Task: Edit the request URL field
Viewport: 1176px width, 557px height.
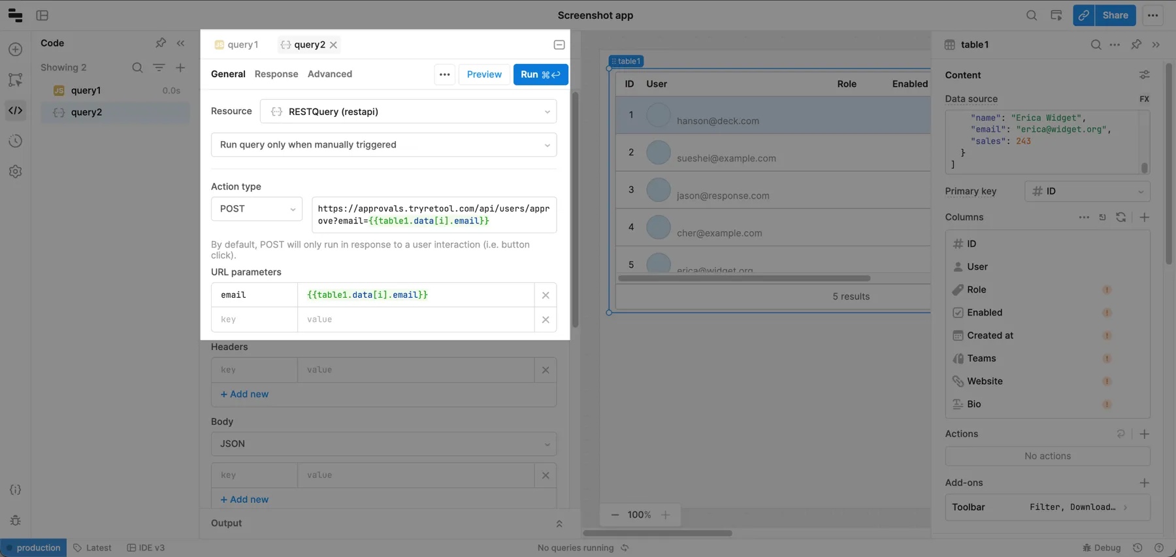Action: [x=434, y=215]
